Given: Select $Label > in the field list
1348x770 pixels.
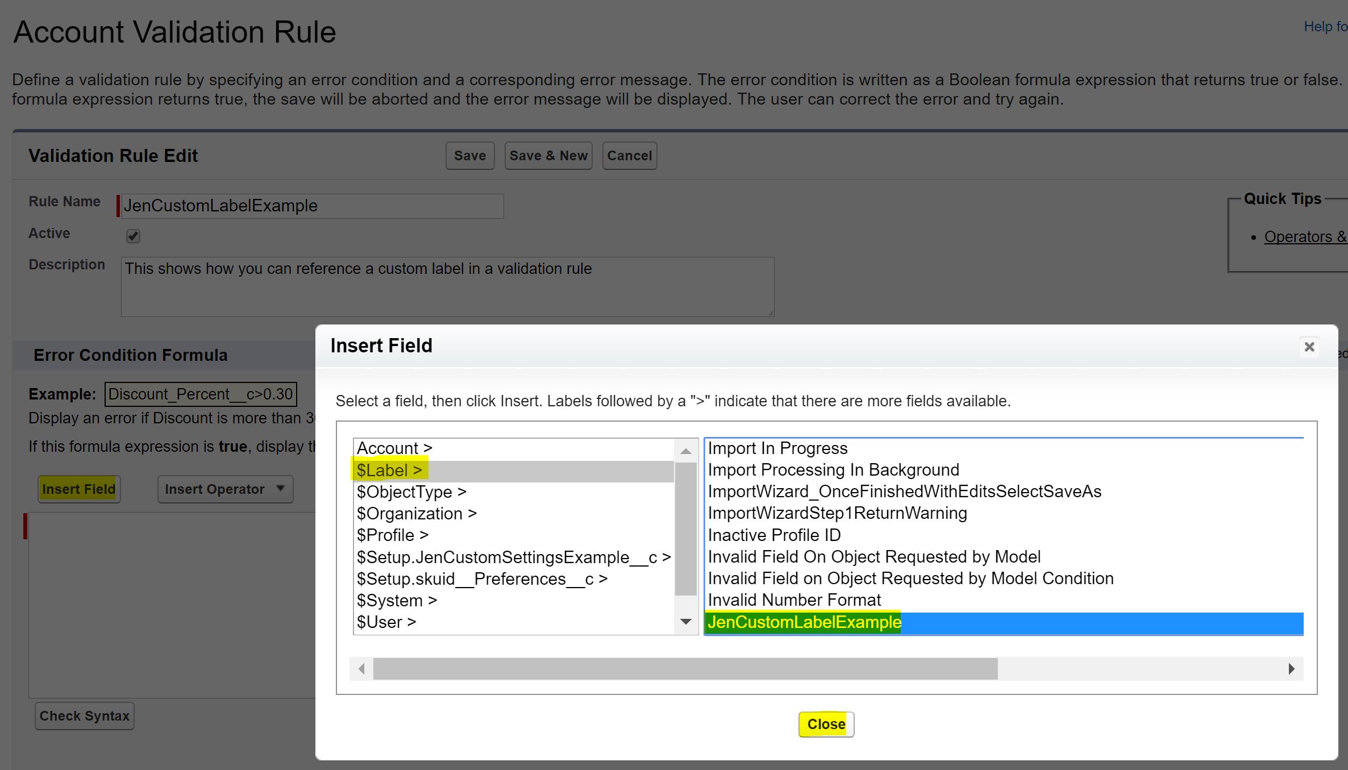Looking at the screenshot, I should pos(514,471).
